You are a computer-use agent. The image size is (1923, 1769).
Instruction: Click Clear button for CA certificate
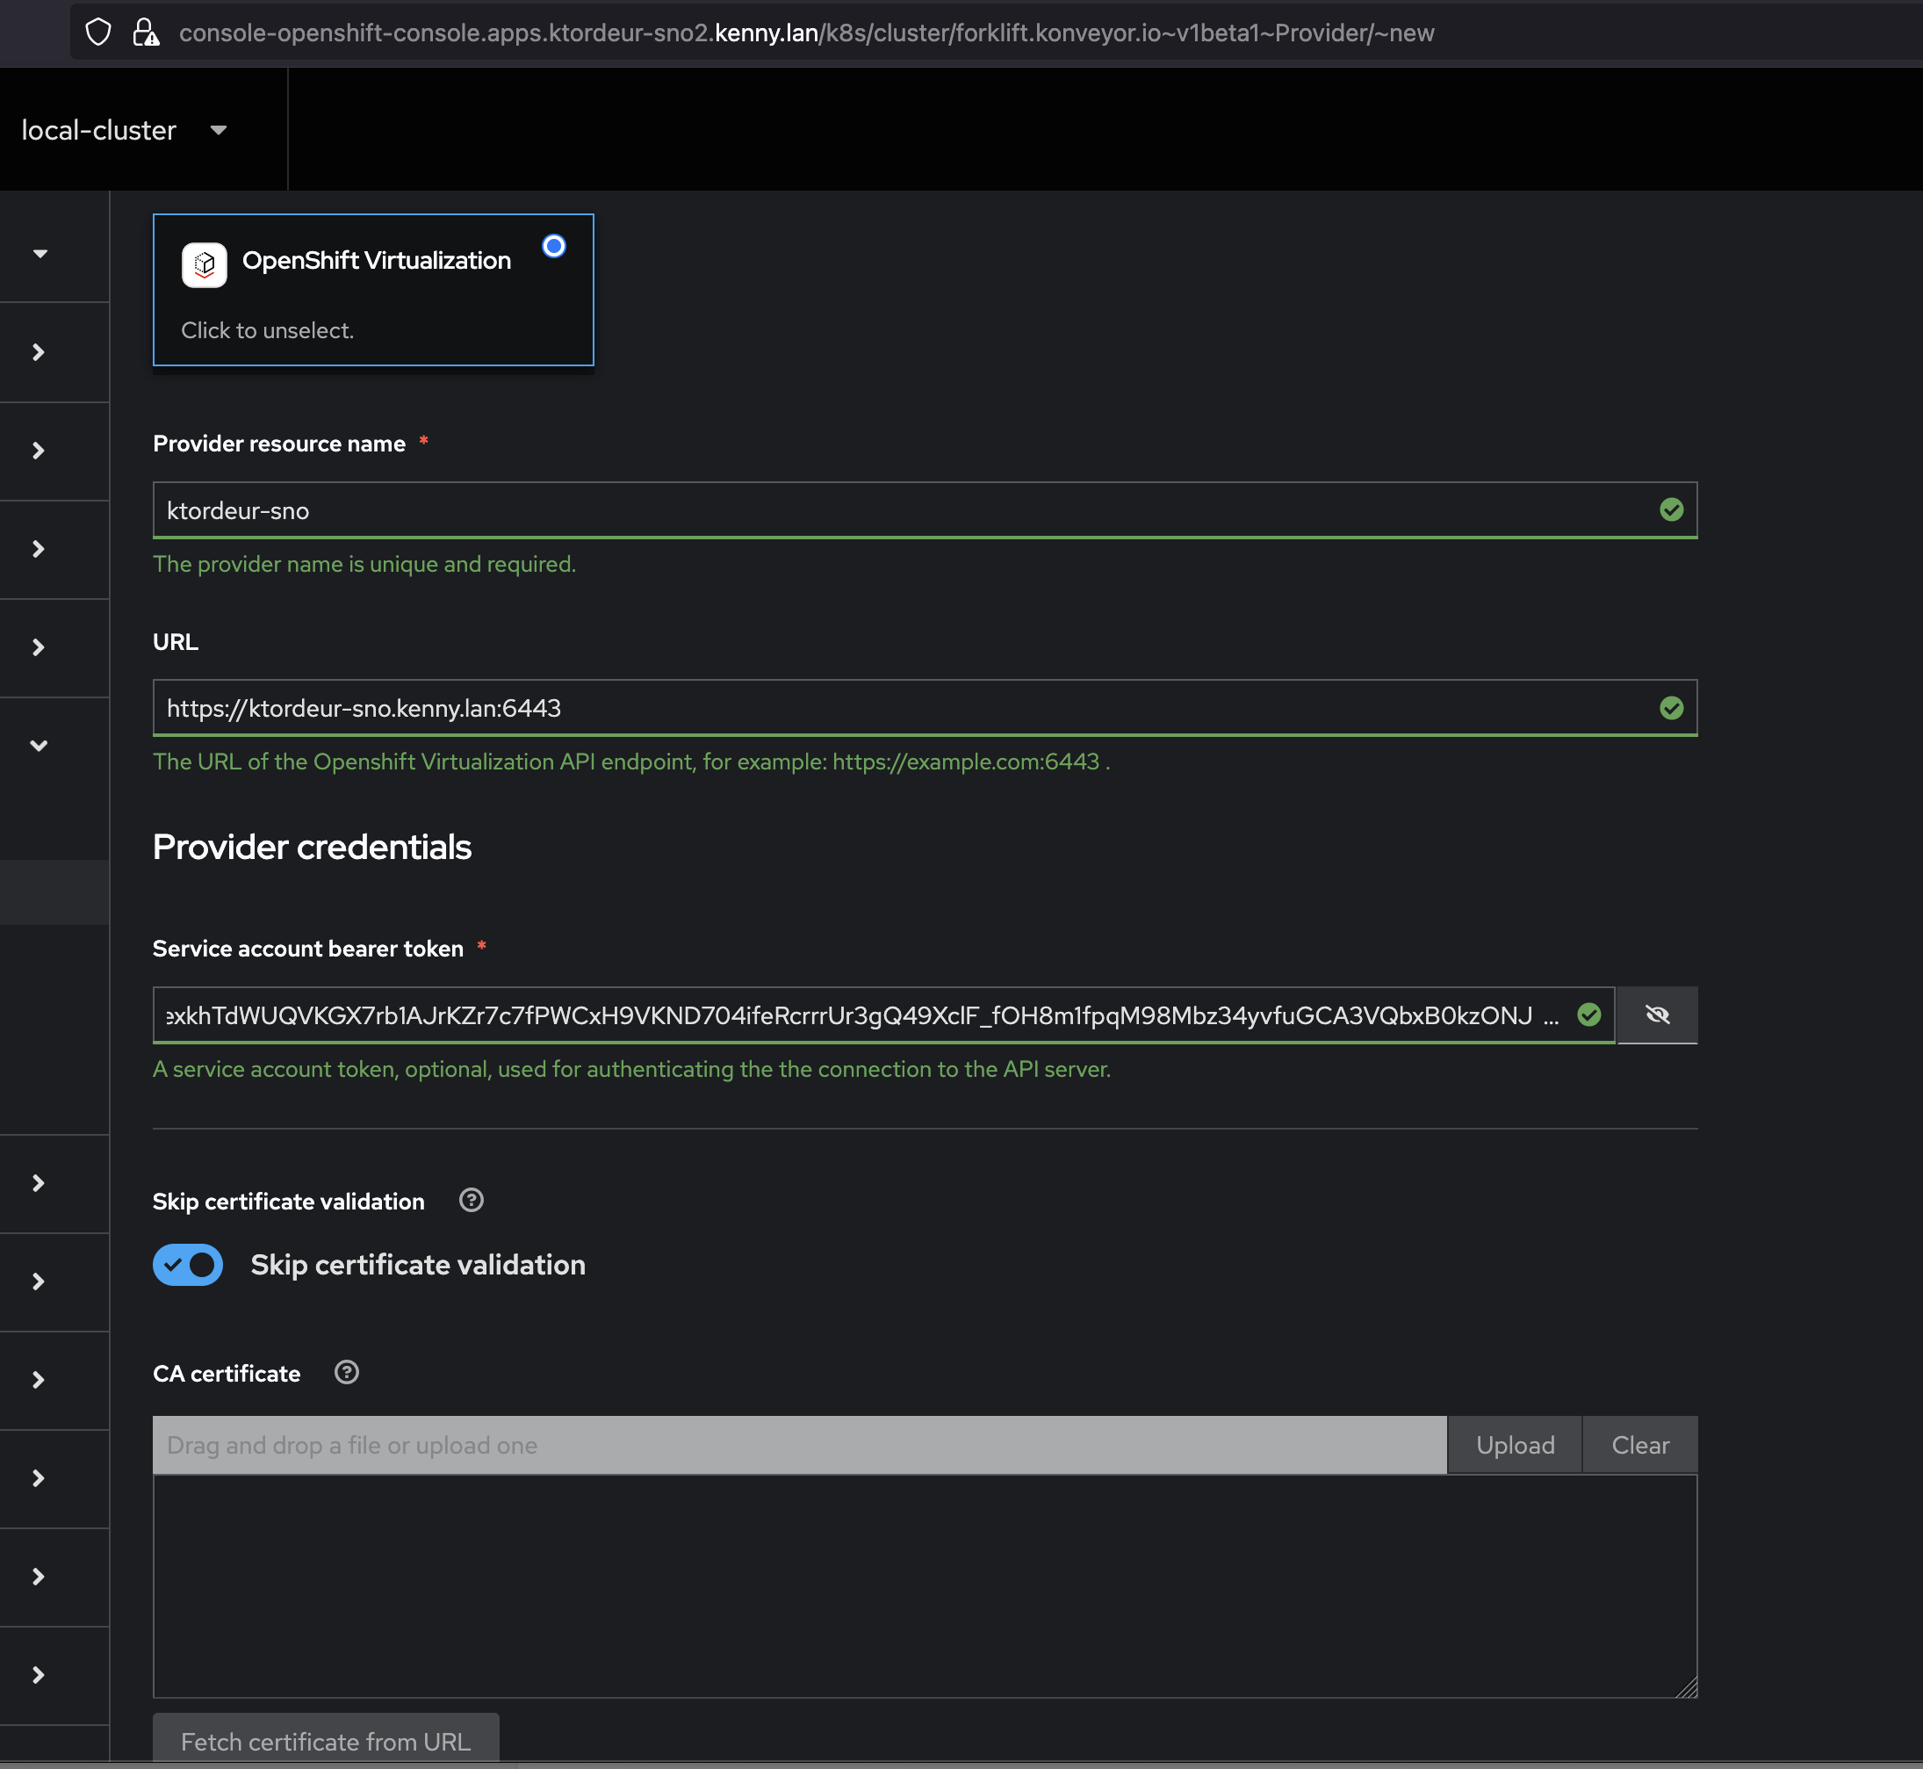(1639, 1445)
